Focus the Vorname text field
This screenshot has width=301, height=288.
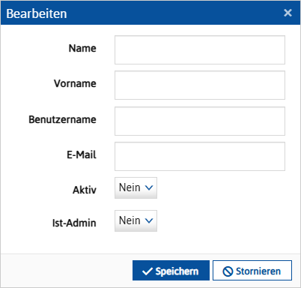click(200, 85)
